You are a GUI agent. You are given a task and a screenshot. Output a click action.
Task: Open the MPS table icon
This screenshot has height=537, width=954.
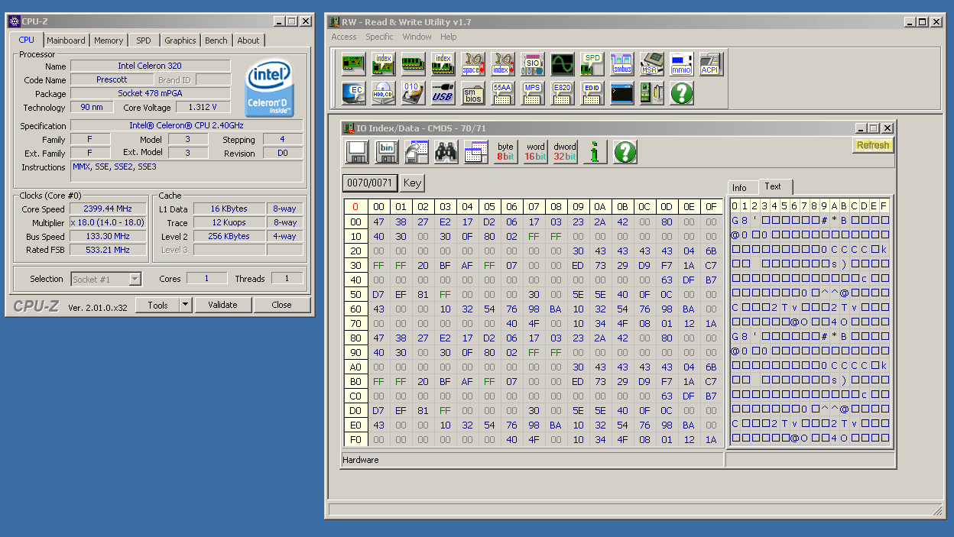coord(532,93)
